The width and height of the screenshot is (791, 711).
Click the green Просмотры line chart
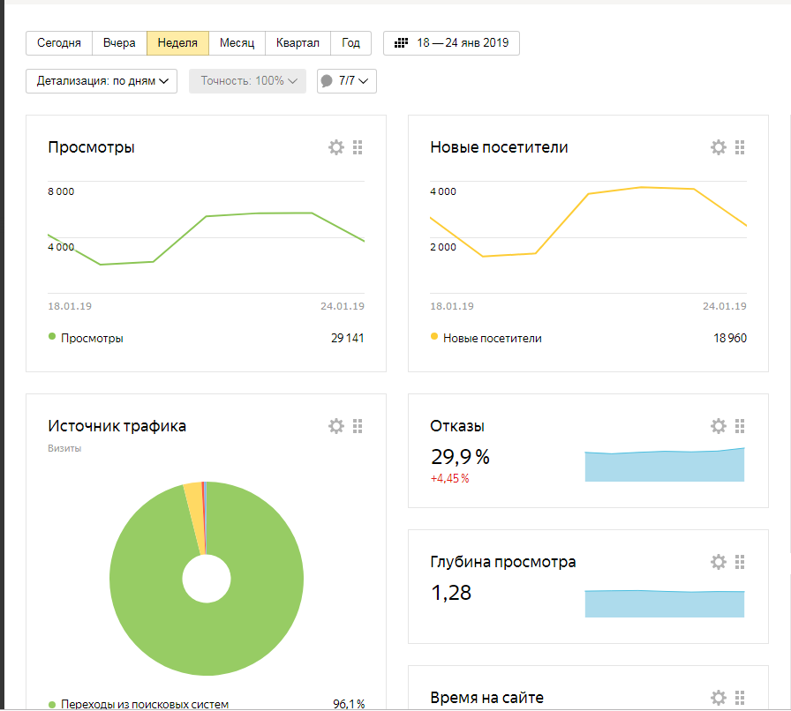(206, 237)
